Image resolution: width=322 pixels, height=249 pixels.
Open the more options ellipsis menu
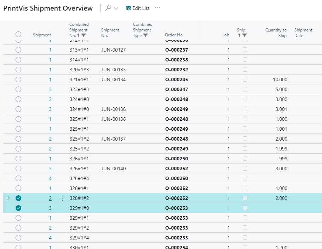tap(157, 8)
